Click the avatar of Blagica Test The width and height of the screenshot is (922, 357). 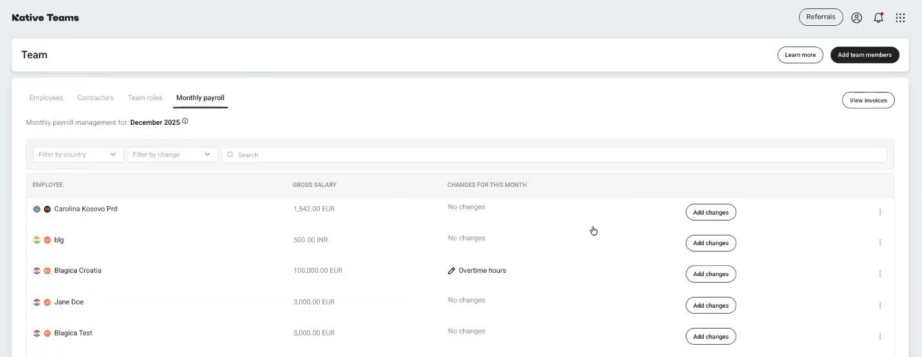[x=47, y=333]
